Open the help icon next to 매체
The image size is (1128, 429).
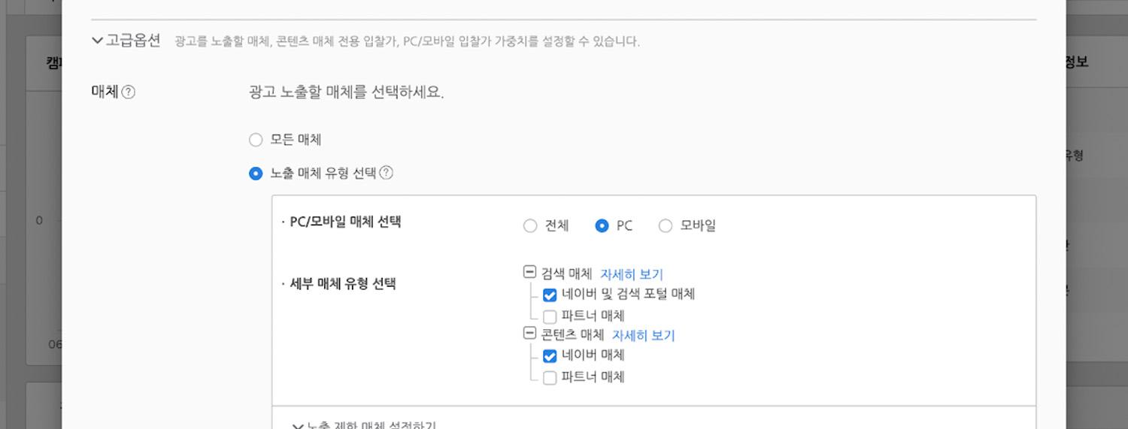point(129,92)
